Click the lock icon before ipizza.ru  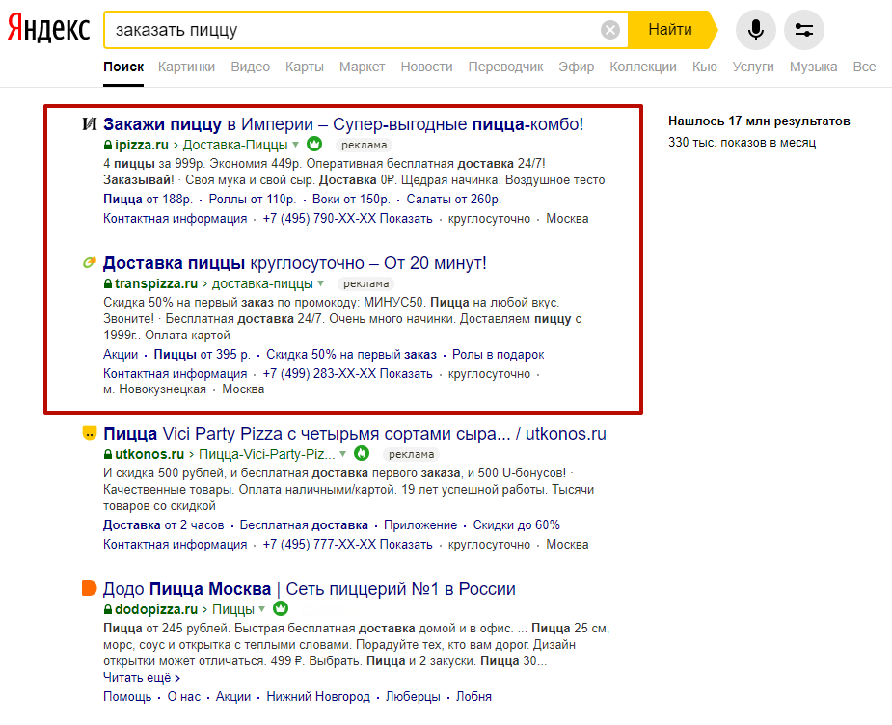click(107, 145)
